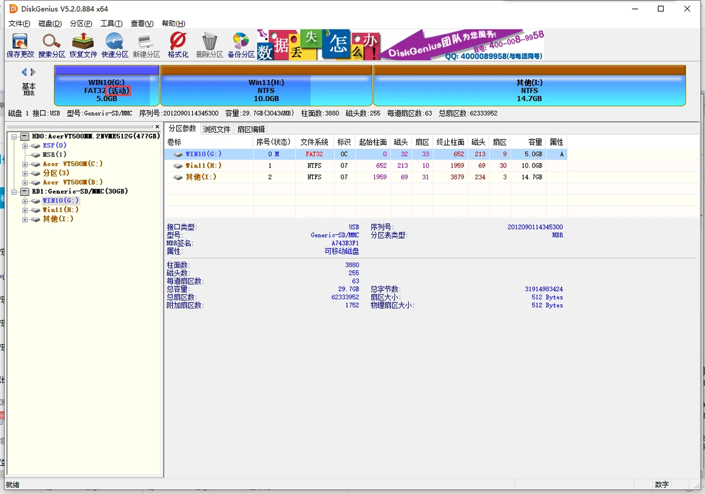Close the left disk tree panel
This screenshot has width=705, height=494.
click(x=157, y=127)
